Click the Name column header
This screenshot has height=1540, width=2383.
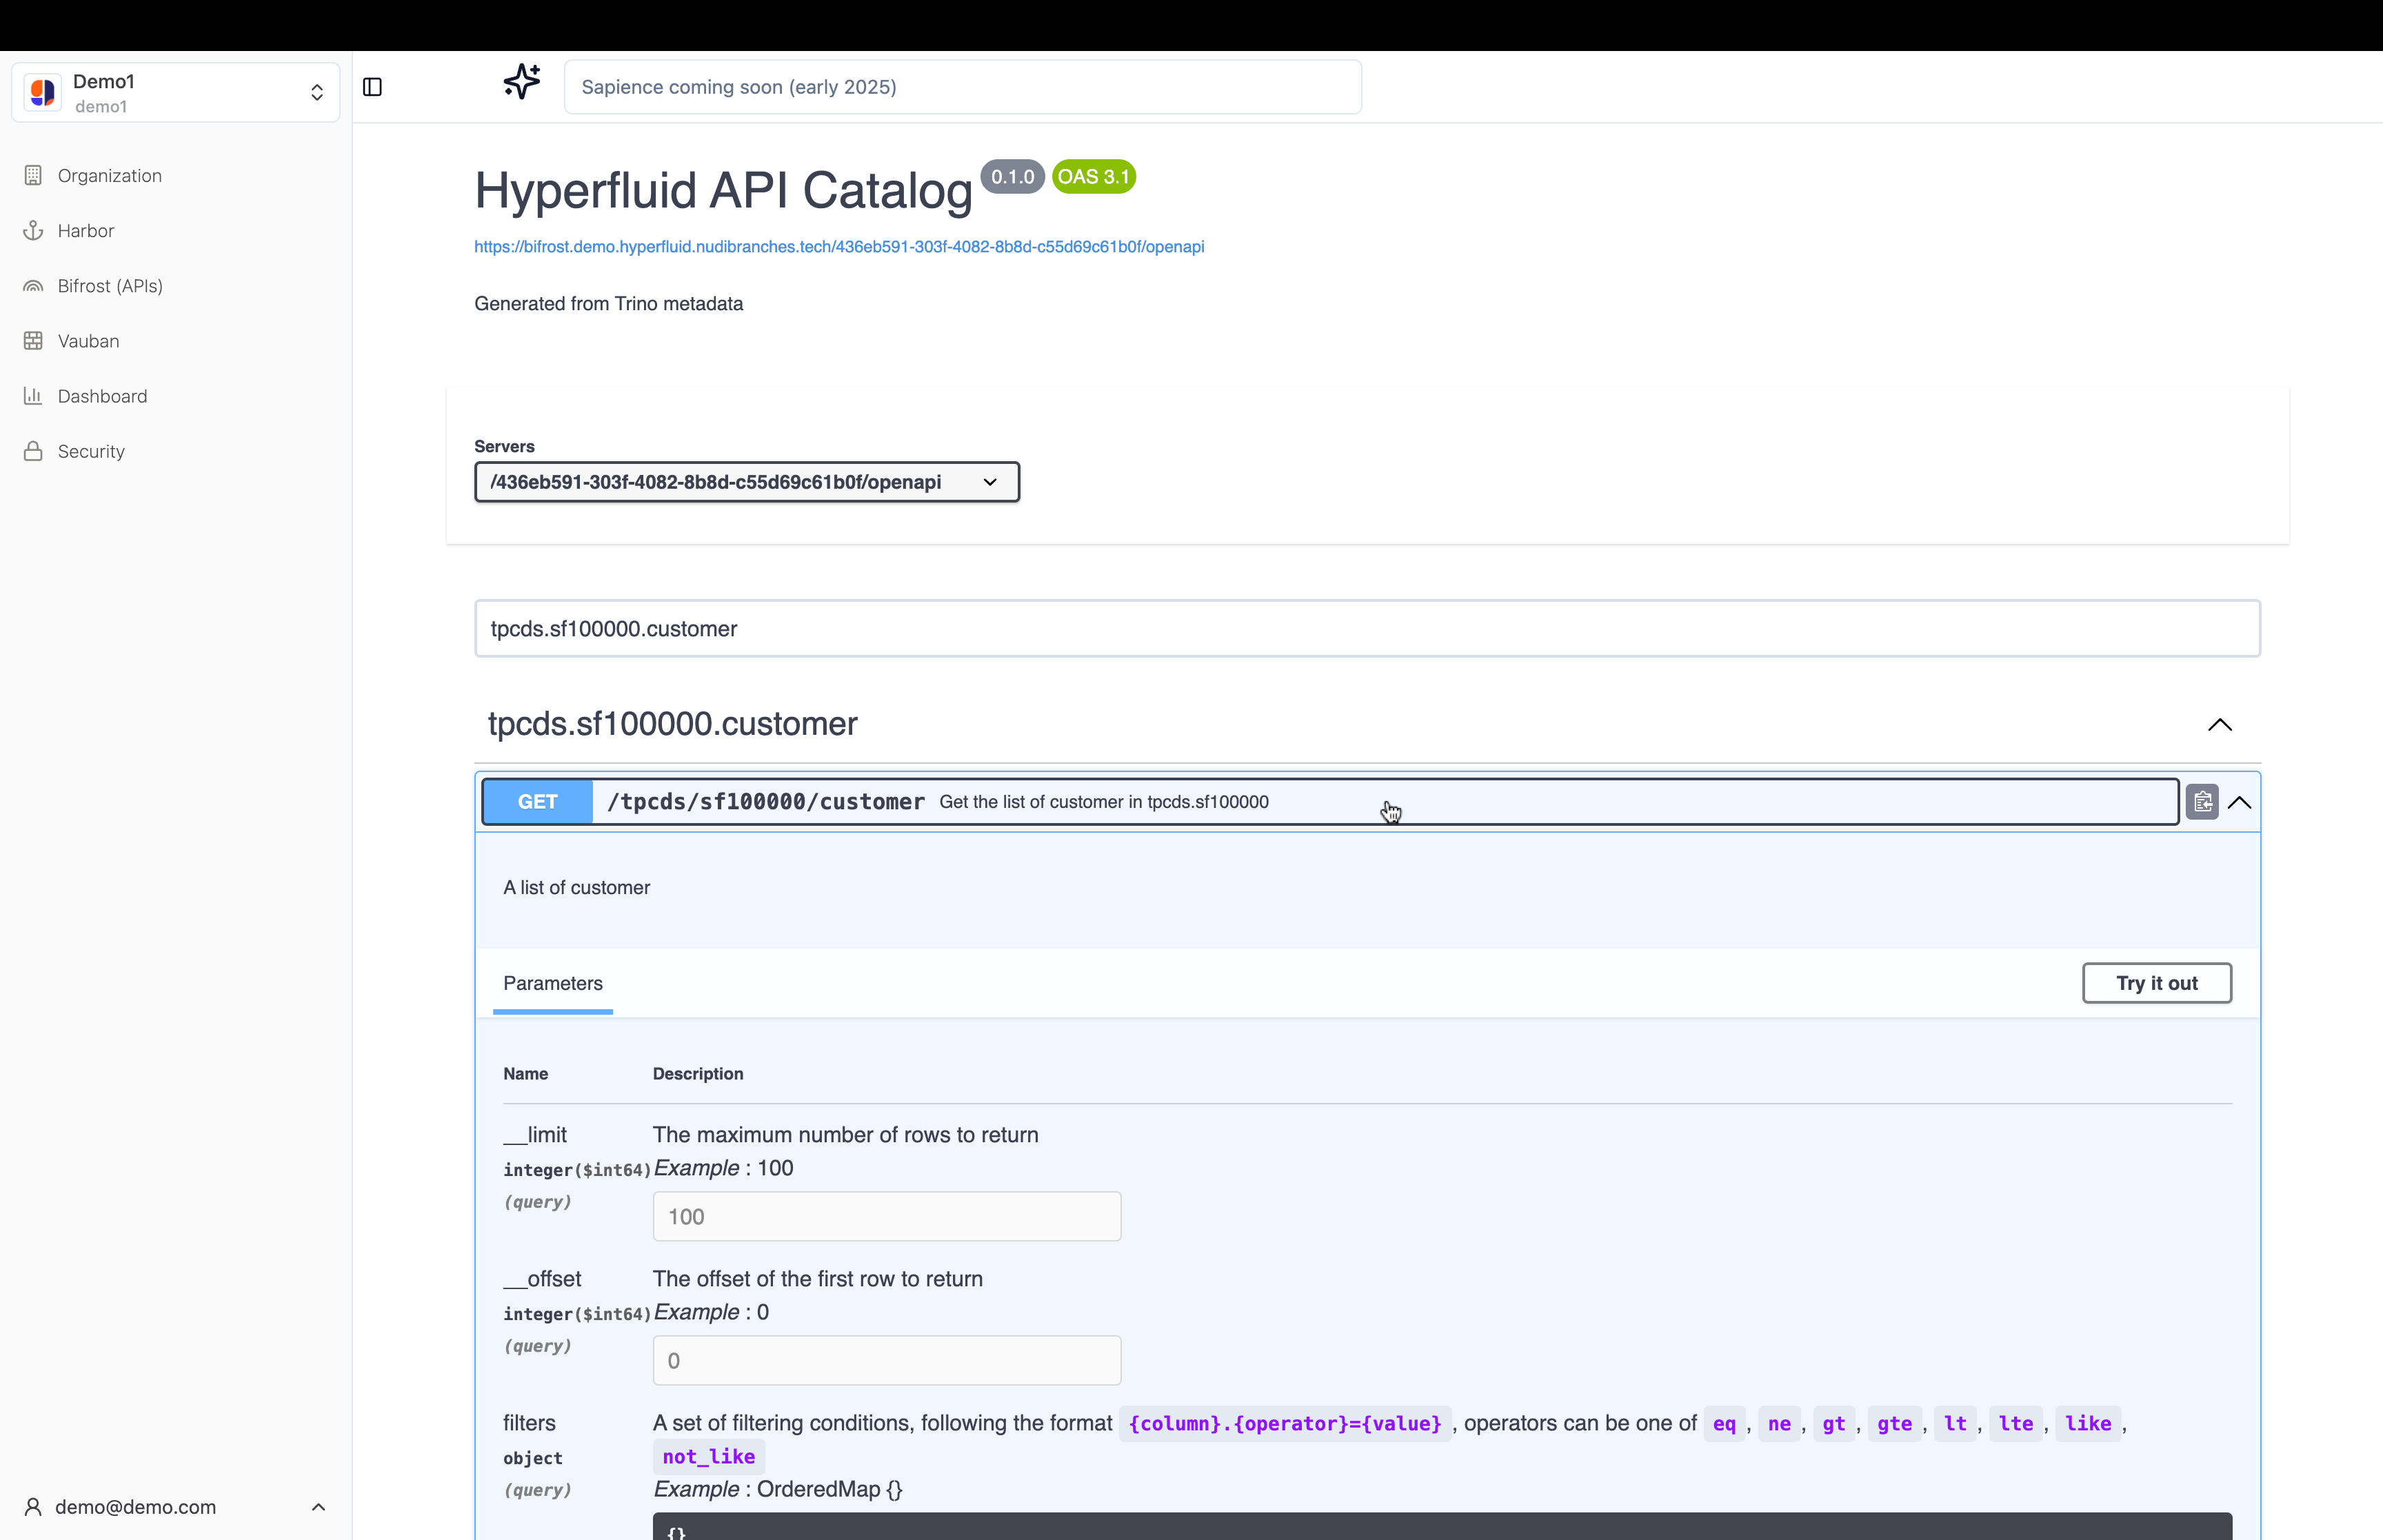pyautogui.click(x=525, y=1073)
